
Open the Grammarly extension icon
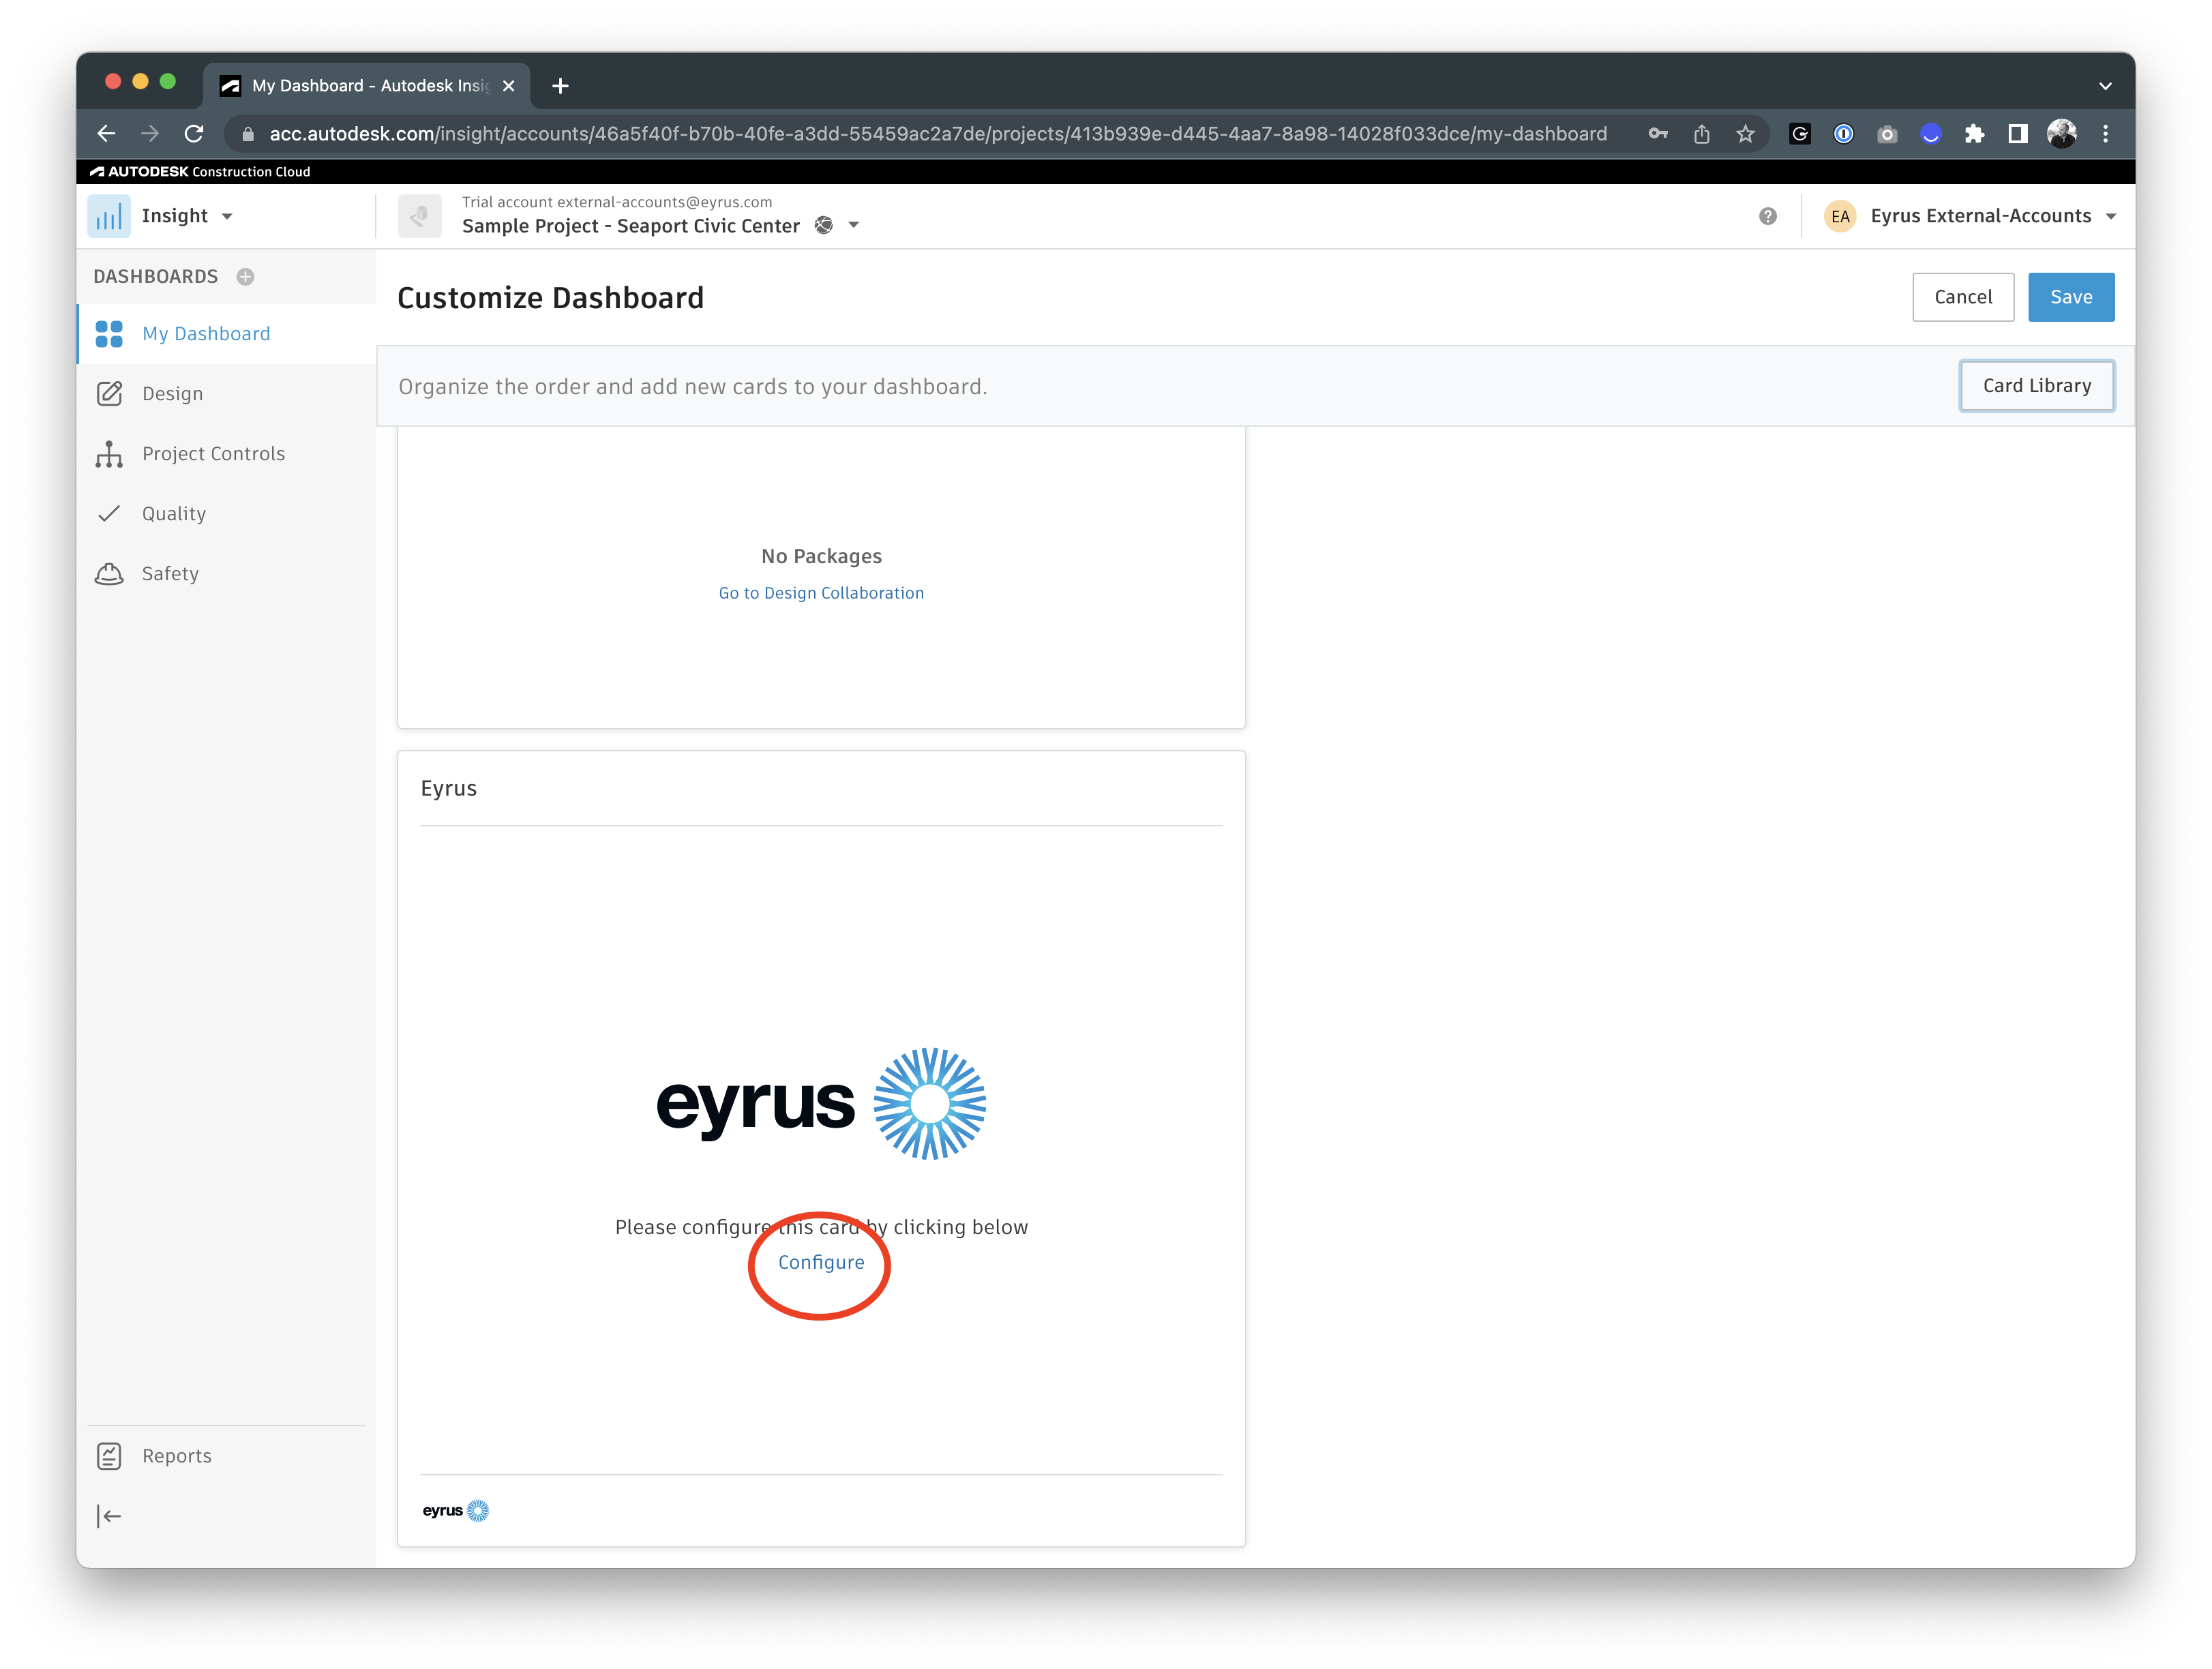tap(1800, 134)
